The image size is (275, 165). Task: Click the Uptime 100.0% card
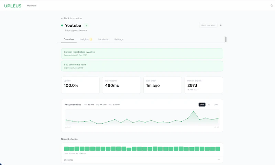click(x=80, y=85)
